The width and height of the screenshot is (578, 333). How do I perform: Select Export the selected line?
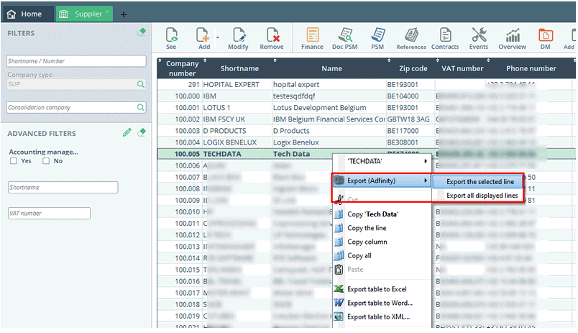[x=480, y=182]
